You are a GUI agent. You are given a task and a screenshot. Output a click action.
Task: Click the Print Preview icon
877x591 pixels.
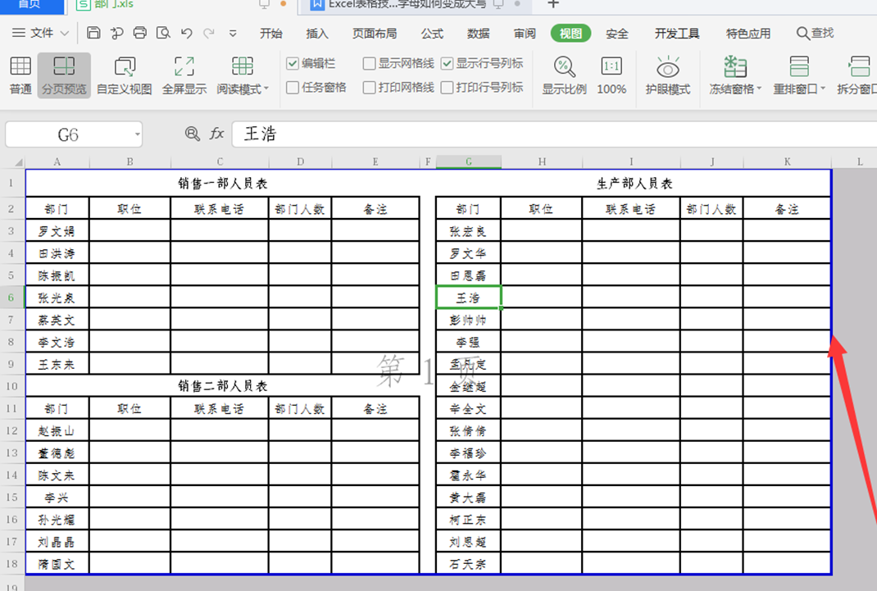(x=163, y=33)
